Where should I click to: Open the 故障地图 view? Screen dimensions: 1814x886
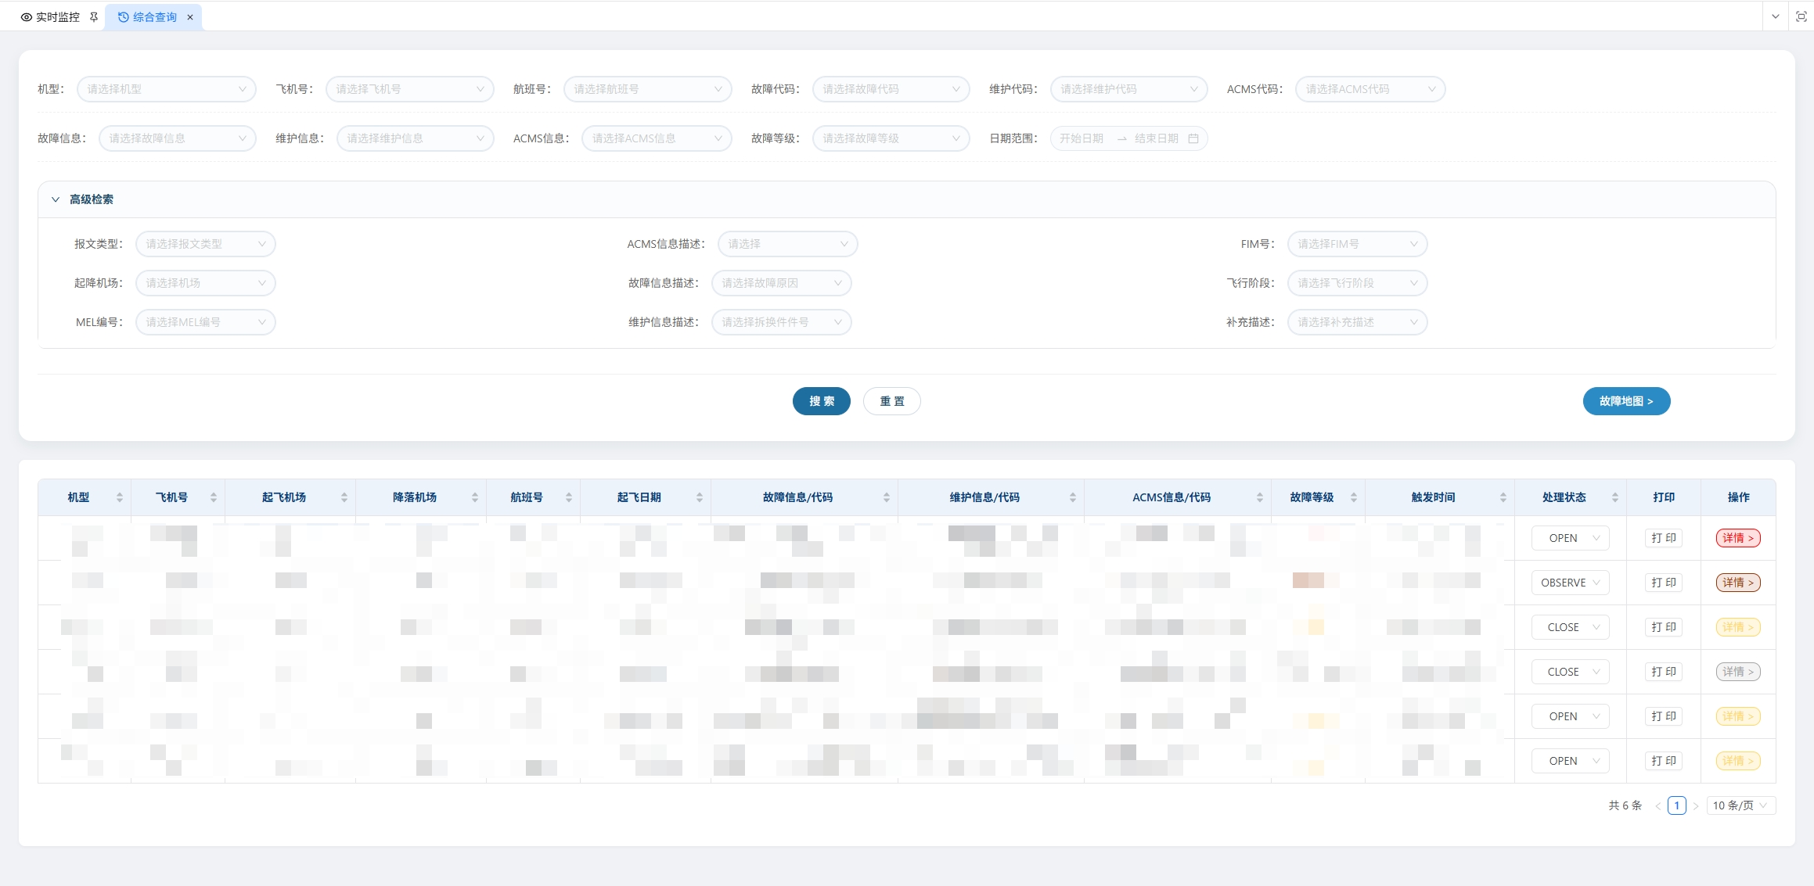click(x=1627, y=401)
